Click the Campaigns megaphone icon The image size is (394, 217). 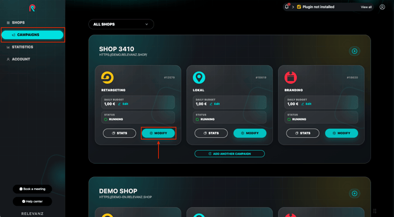tap(14, 35)
